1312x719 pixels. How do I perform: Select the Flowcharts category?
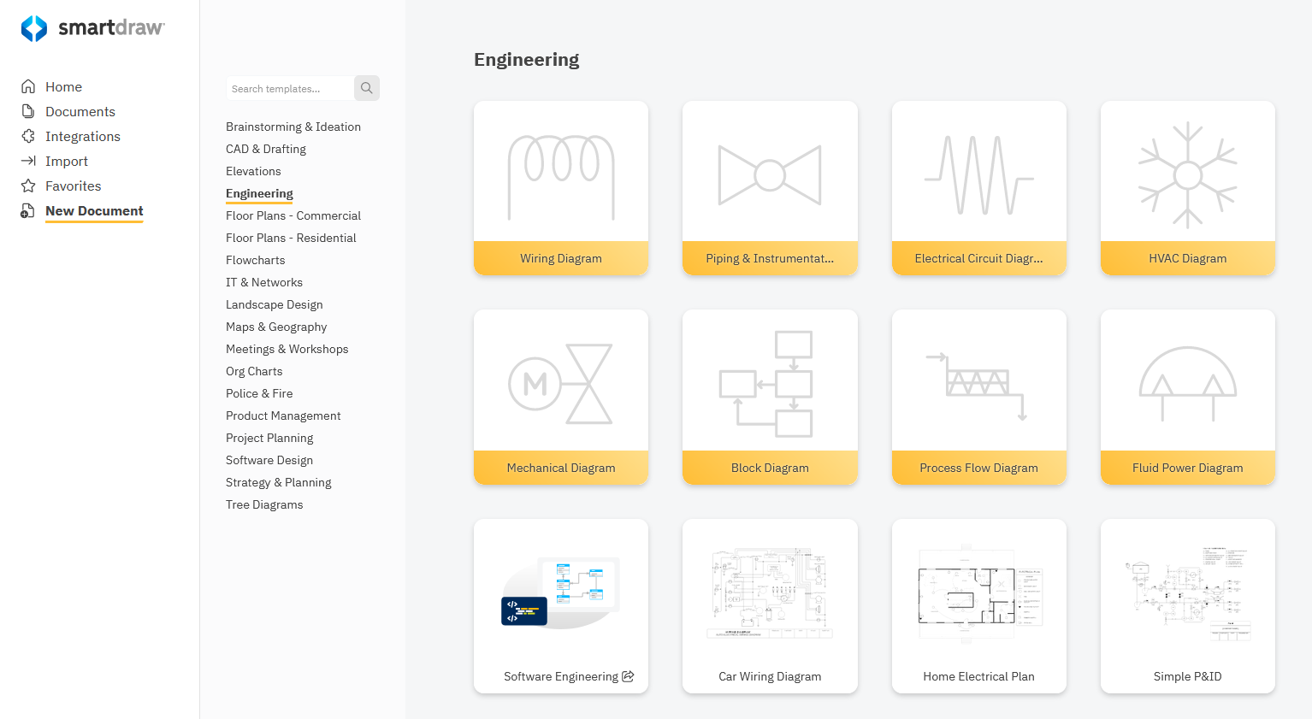coord(255,260)
